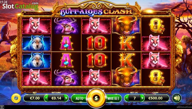Lower the bet level with minus
The width and height of the screenshot is (192, 109).
(127, 98)
